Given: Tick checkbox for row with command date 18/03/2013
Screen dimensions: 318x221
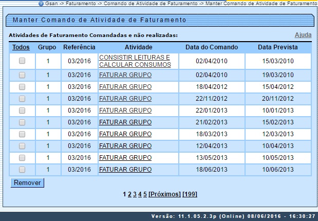Looking at the screenshot, I should 22,134.
